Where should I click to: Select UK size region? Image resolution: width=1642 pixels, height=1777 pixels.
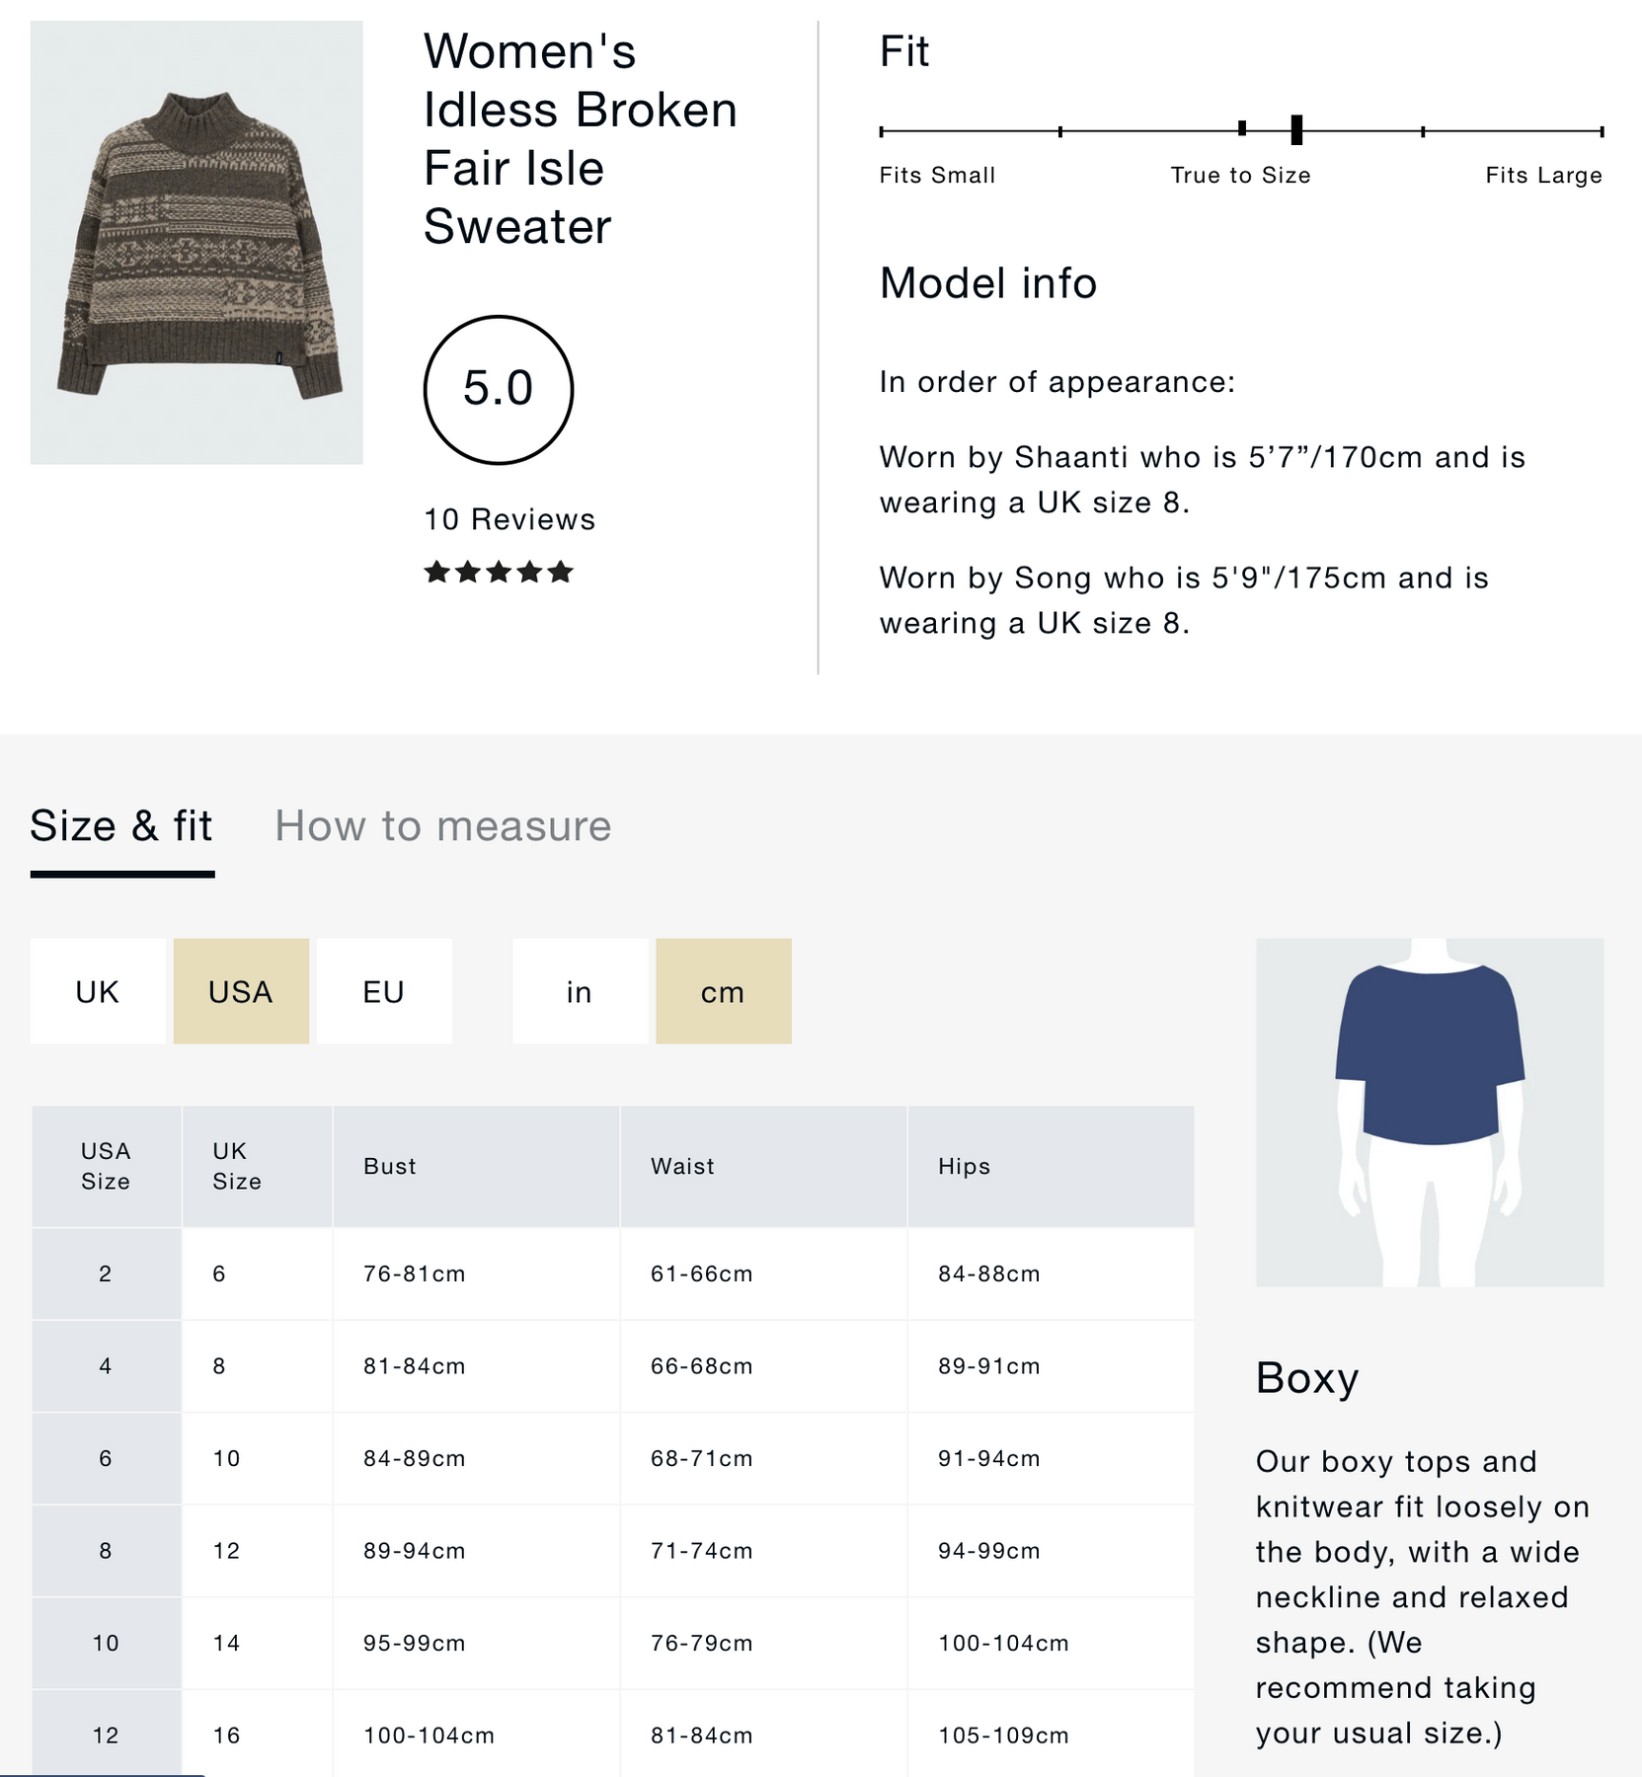point(98,991)
